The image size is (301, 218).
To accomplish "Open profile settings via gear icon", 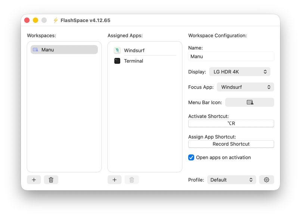I will tap(266, 180).
